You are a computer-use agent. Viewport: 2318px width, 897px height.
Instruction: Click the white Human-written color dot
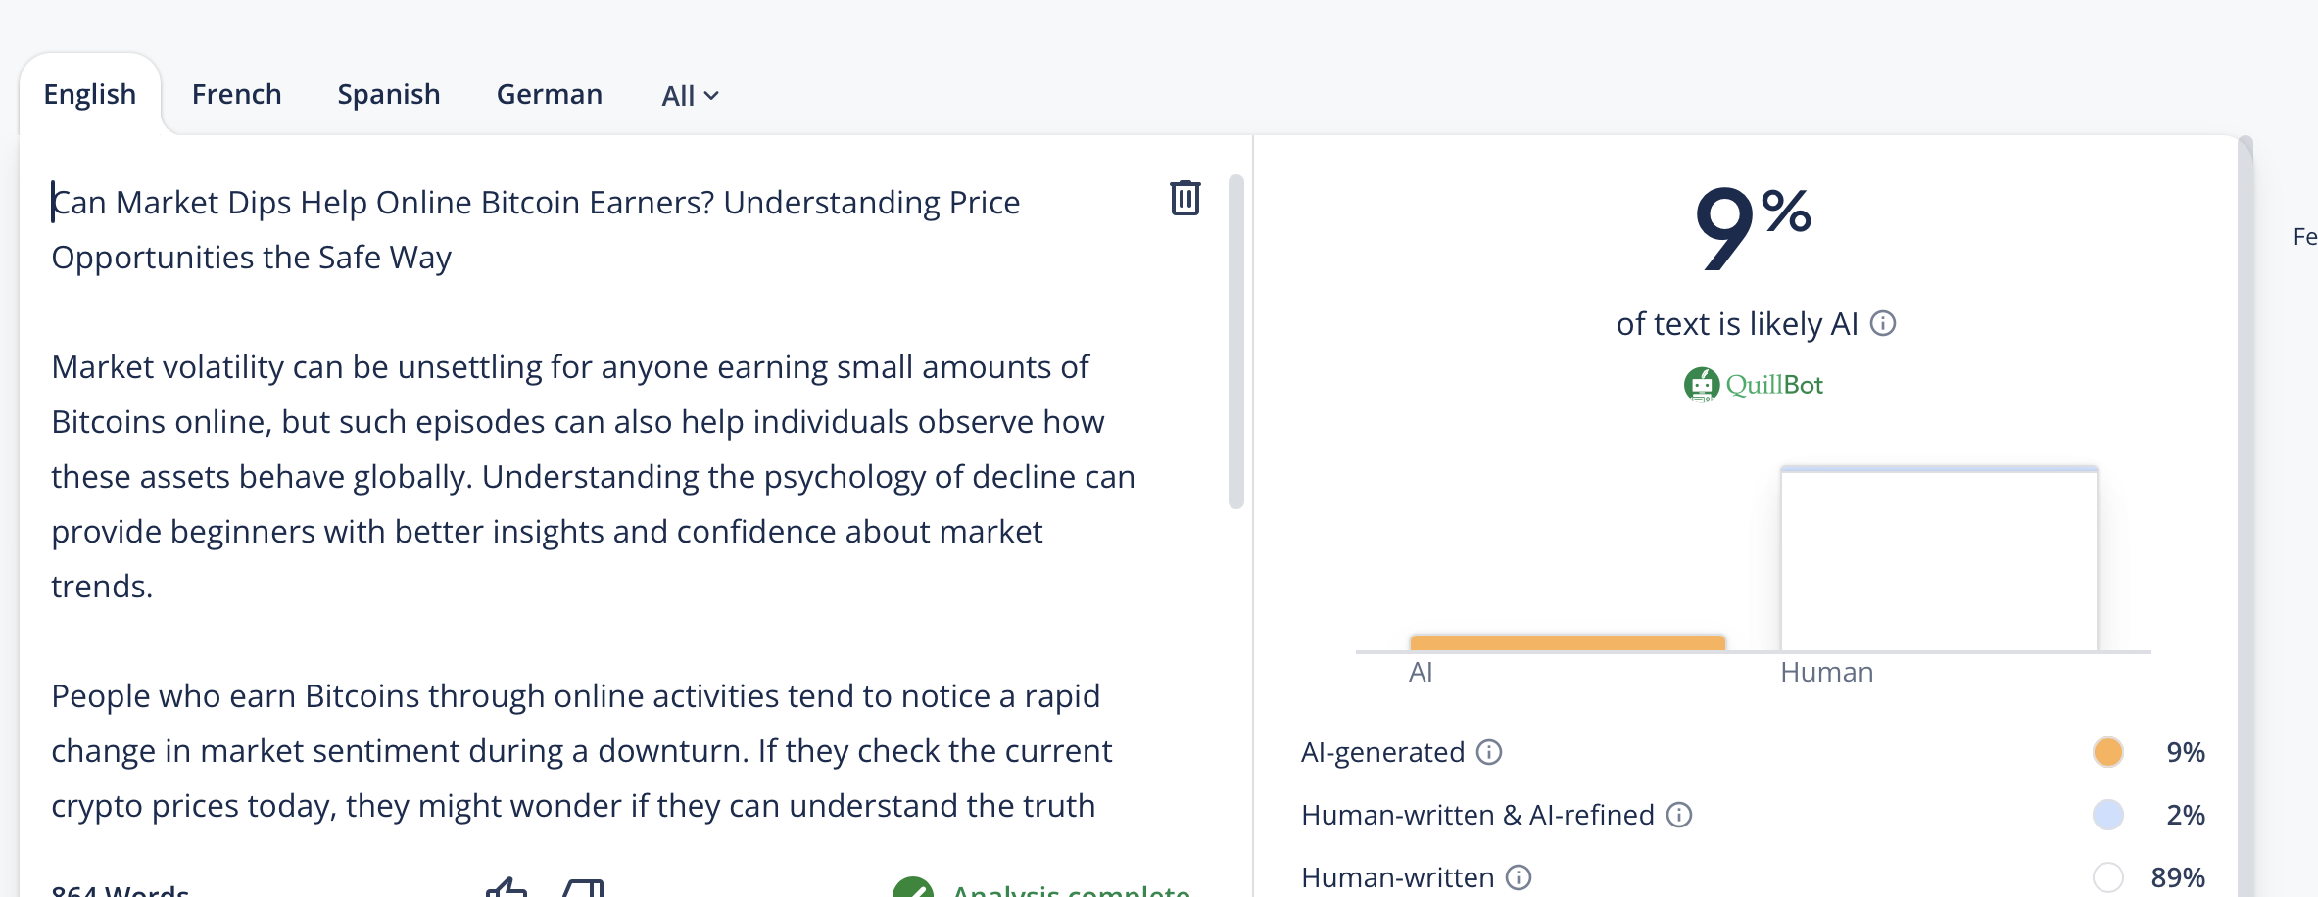[2107, 877]
